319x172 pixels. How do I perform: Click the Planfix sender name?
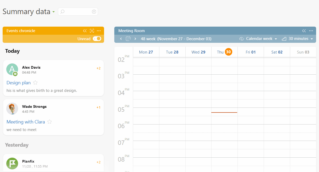[x=28, y=161]
